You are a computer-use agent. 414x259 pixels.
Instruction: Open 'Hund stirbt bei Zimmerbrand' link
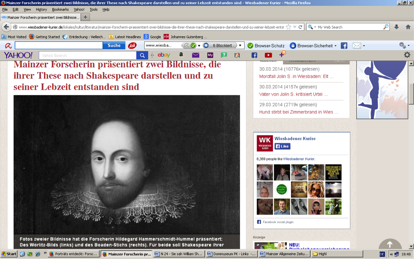click(x=299, y=112)
